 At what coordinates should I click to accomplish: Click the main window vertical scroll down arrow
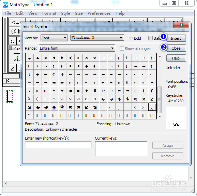[191, 178]
